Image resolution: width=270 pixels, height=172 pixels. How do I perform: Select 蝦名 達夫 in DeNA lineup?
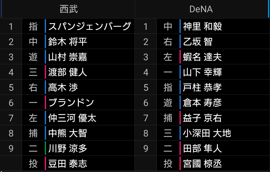(202, 57)
